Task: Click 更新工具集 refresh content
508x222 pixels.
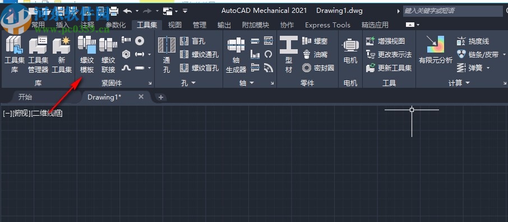Action: coord(389,68)
